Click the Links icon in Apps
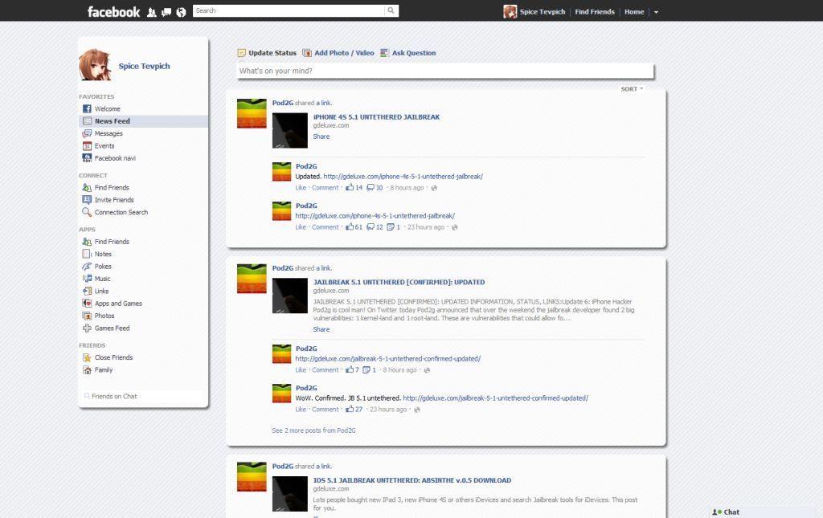This screenshot has width=823, height=518. point(87,291)
